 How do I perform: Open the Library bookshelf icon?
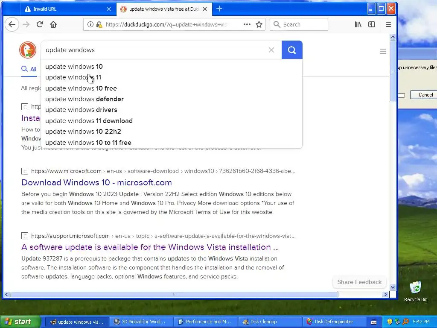coord(358,24)
